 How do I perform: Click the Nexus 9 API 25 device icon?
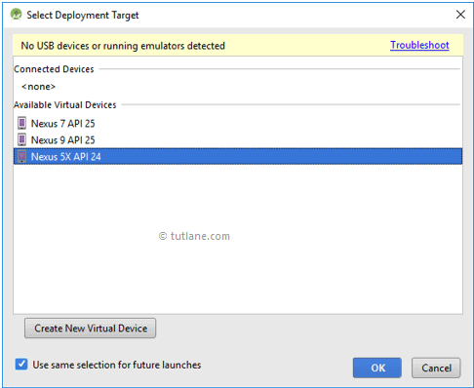click(21, 139)
